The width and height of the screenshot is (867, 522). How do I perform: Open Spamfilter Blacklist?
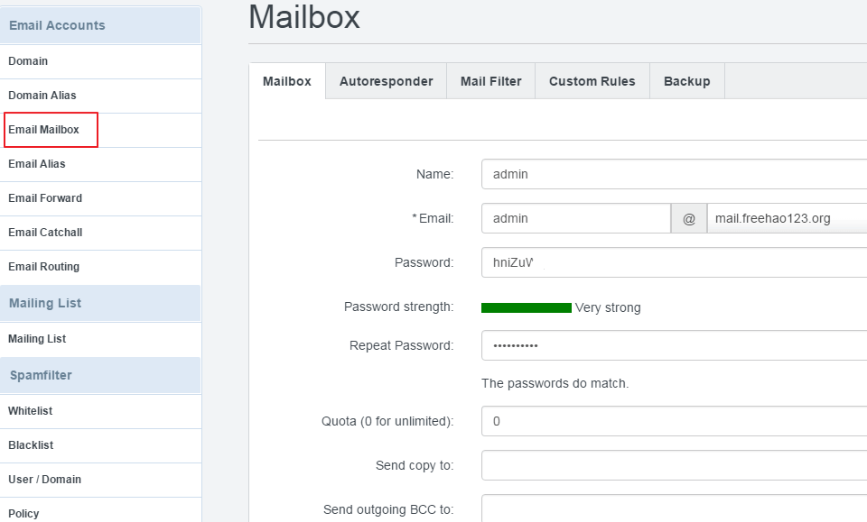pos(100,445)
